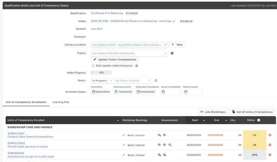Remove SHBXCCS001 unit with red minus icon
Image resolution: width=277 pixels, height=162 pixels.
tap(270, 135)
